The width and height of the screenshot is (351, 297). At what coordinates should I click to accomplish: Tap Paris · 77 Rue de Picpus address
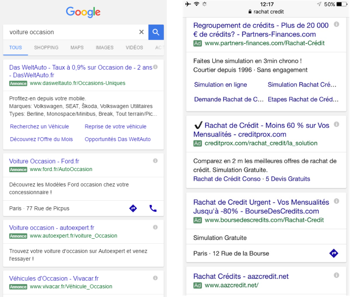[39, 208]
